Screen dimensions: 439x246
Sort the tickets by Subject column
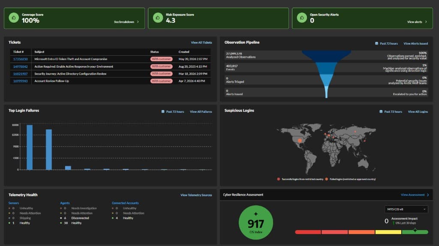point(39,52)
